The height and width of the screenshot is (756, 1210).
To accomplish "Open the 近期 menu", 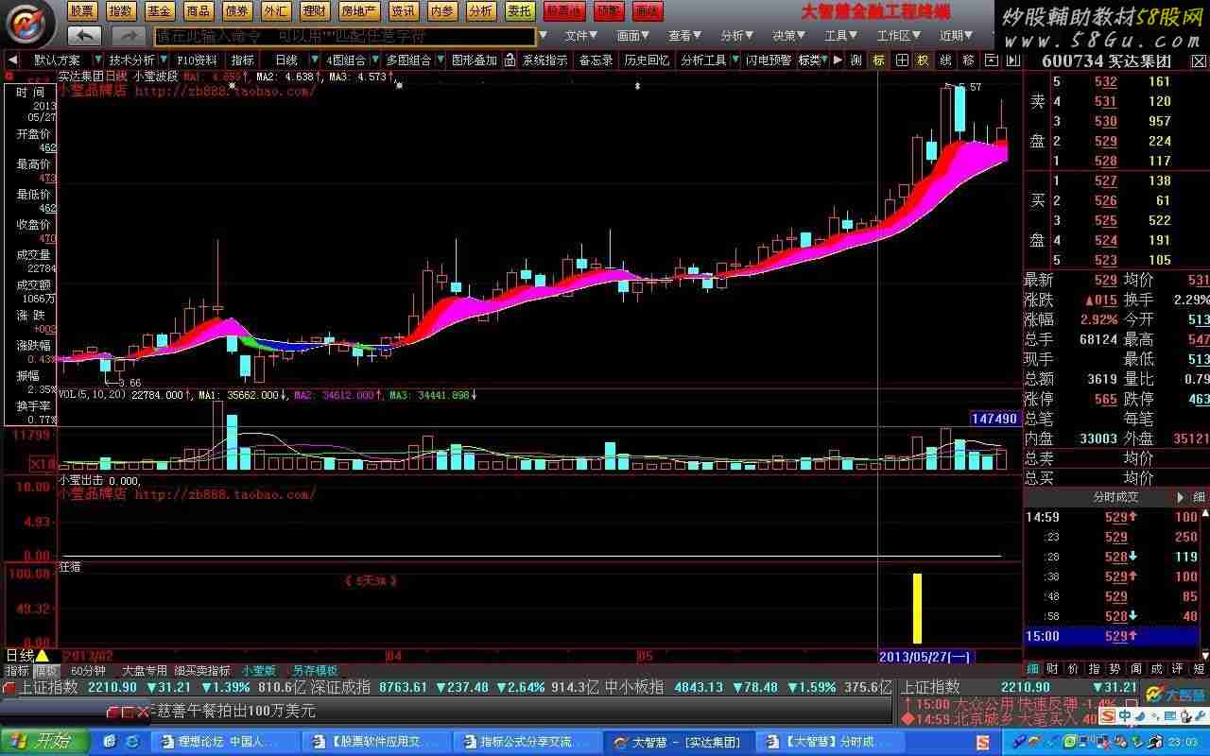I will (x=956, y=36).
